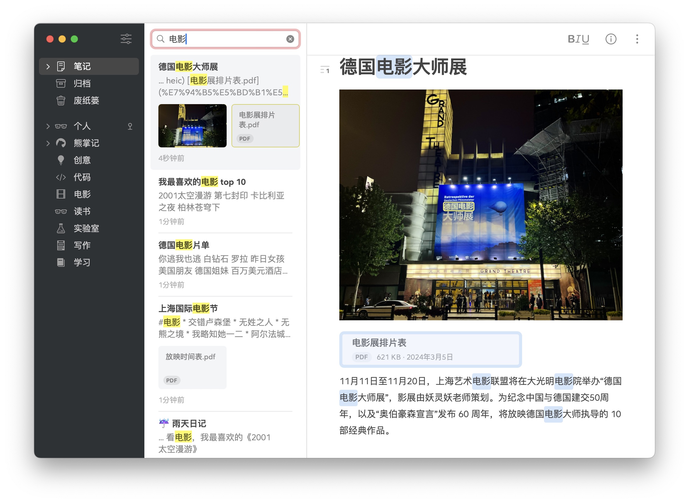Screen dimensions: 689x503
Task: Open the BIU formatting panel
Action: pos(578,39)
